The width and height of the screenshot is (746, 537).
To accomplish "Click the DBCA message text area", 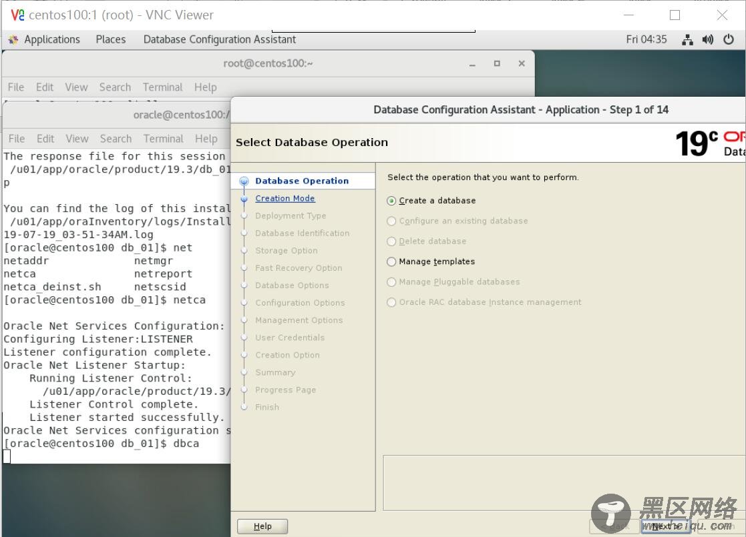I will (x=564, y=483).
